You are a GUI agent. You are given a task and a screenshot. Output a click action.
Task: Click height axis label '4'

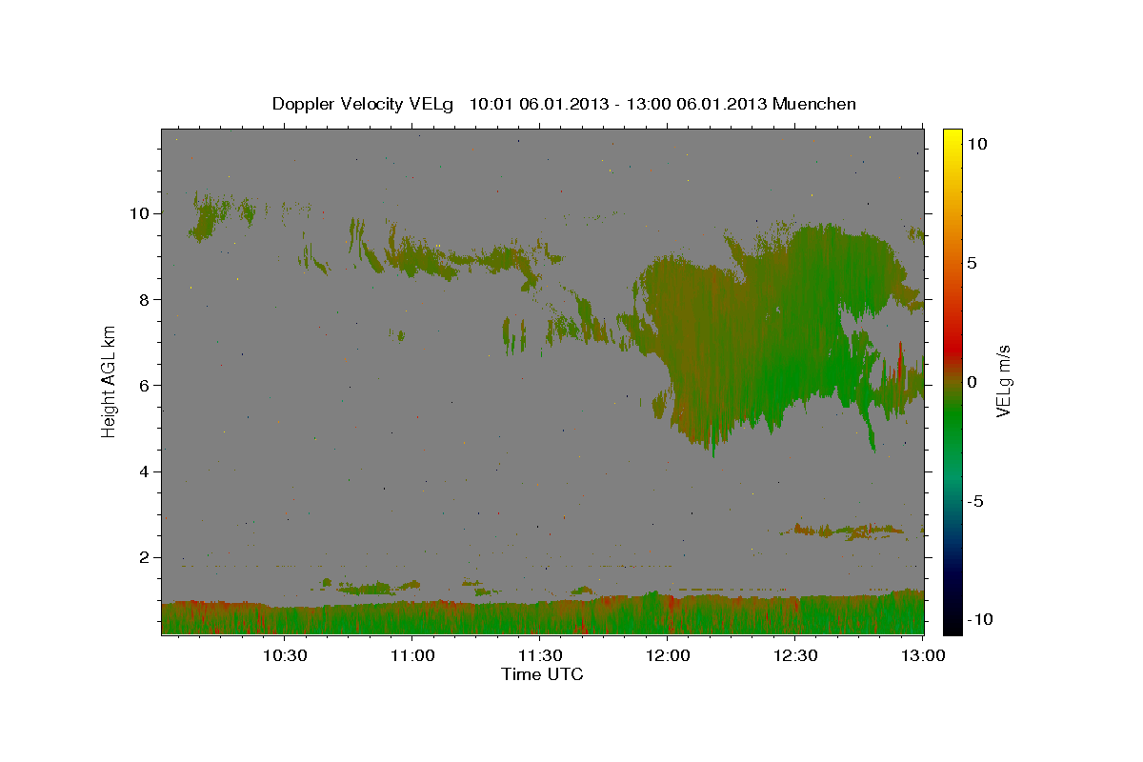[x=147, y=471]
